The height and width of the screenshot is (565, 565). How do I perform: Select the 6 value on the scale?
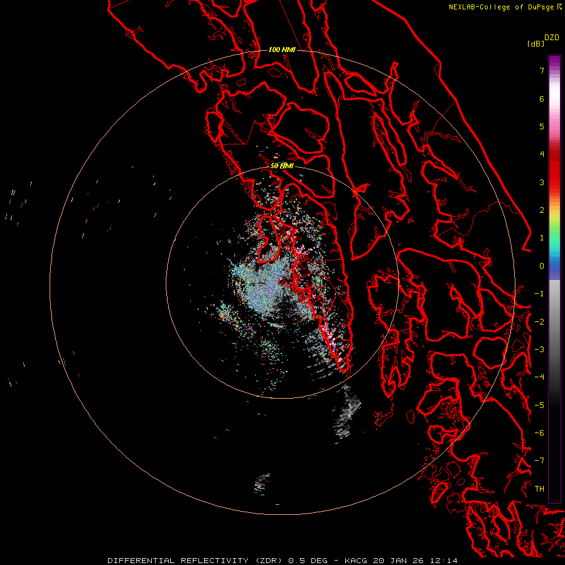[542, 99]
